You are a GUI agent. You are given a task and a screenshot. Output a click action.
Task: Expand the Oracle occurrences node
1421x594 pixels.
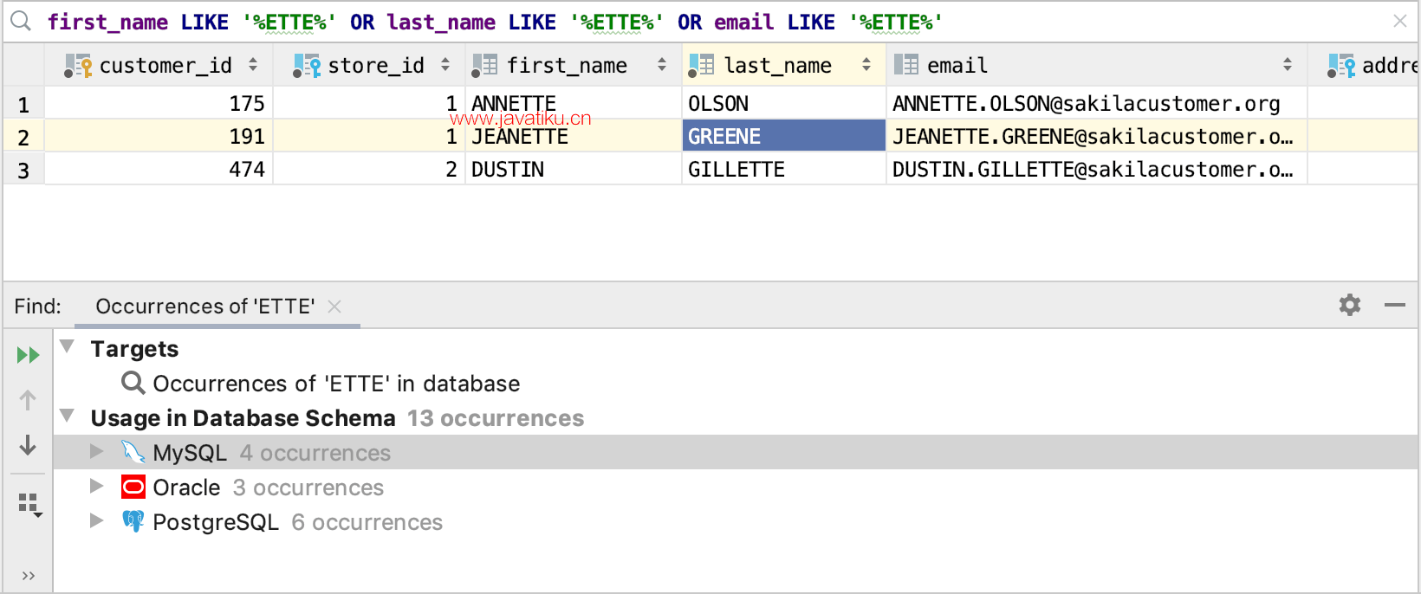[97, 486]
